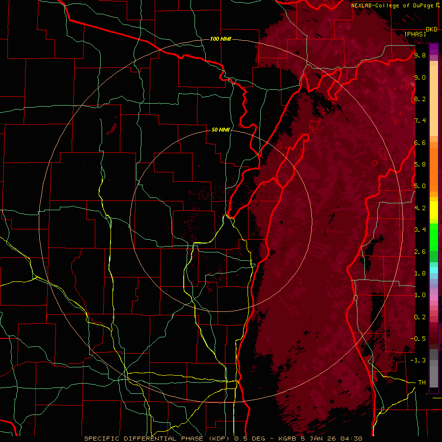Image resolution: width=442 pixels, height=442 pixels.
Task: Click the TH threshold label on scale
Action: [422, 382]
